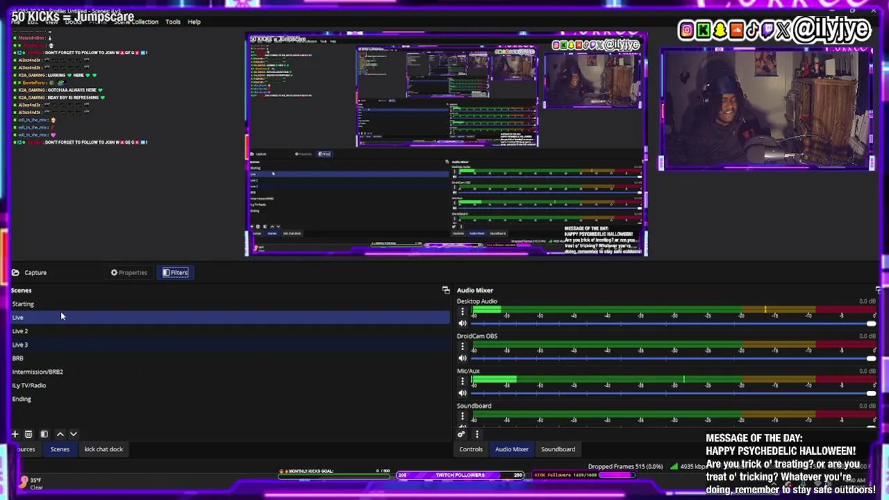The image size is (889, 500).
Task: Switch to the Sources dock tab
Action: coord(26,449)
